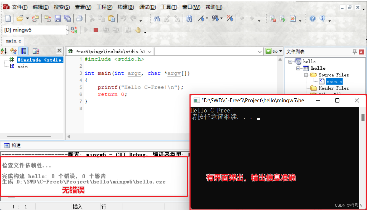Click the raised hand breakpoint icon
The image size is (367, 210).
tap(138, 30)
